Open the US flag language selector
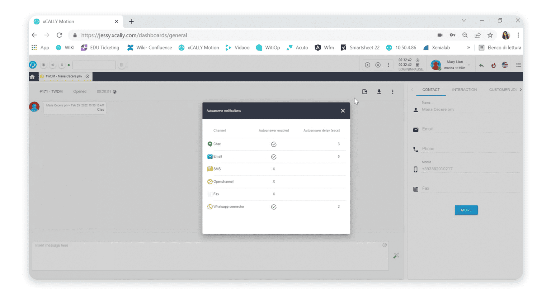This screenshot has width=551, height=295. point(505,65)
